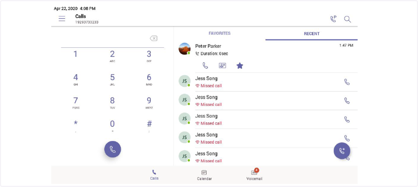The width and height of the screenshot is (418, 187).
Task: Focus the dial pad number entry field
Action: pyautogui.click(x=113, y=39)
